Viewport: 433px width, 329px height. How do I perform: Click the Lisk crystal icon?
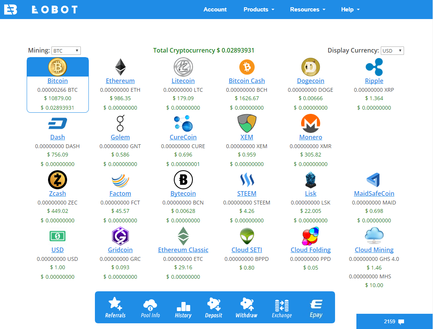pyautogui.click(x=310, y=180)
